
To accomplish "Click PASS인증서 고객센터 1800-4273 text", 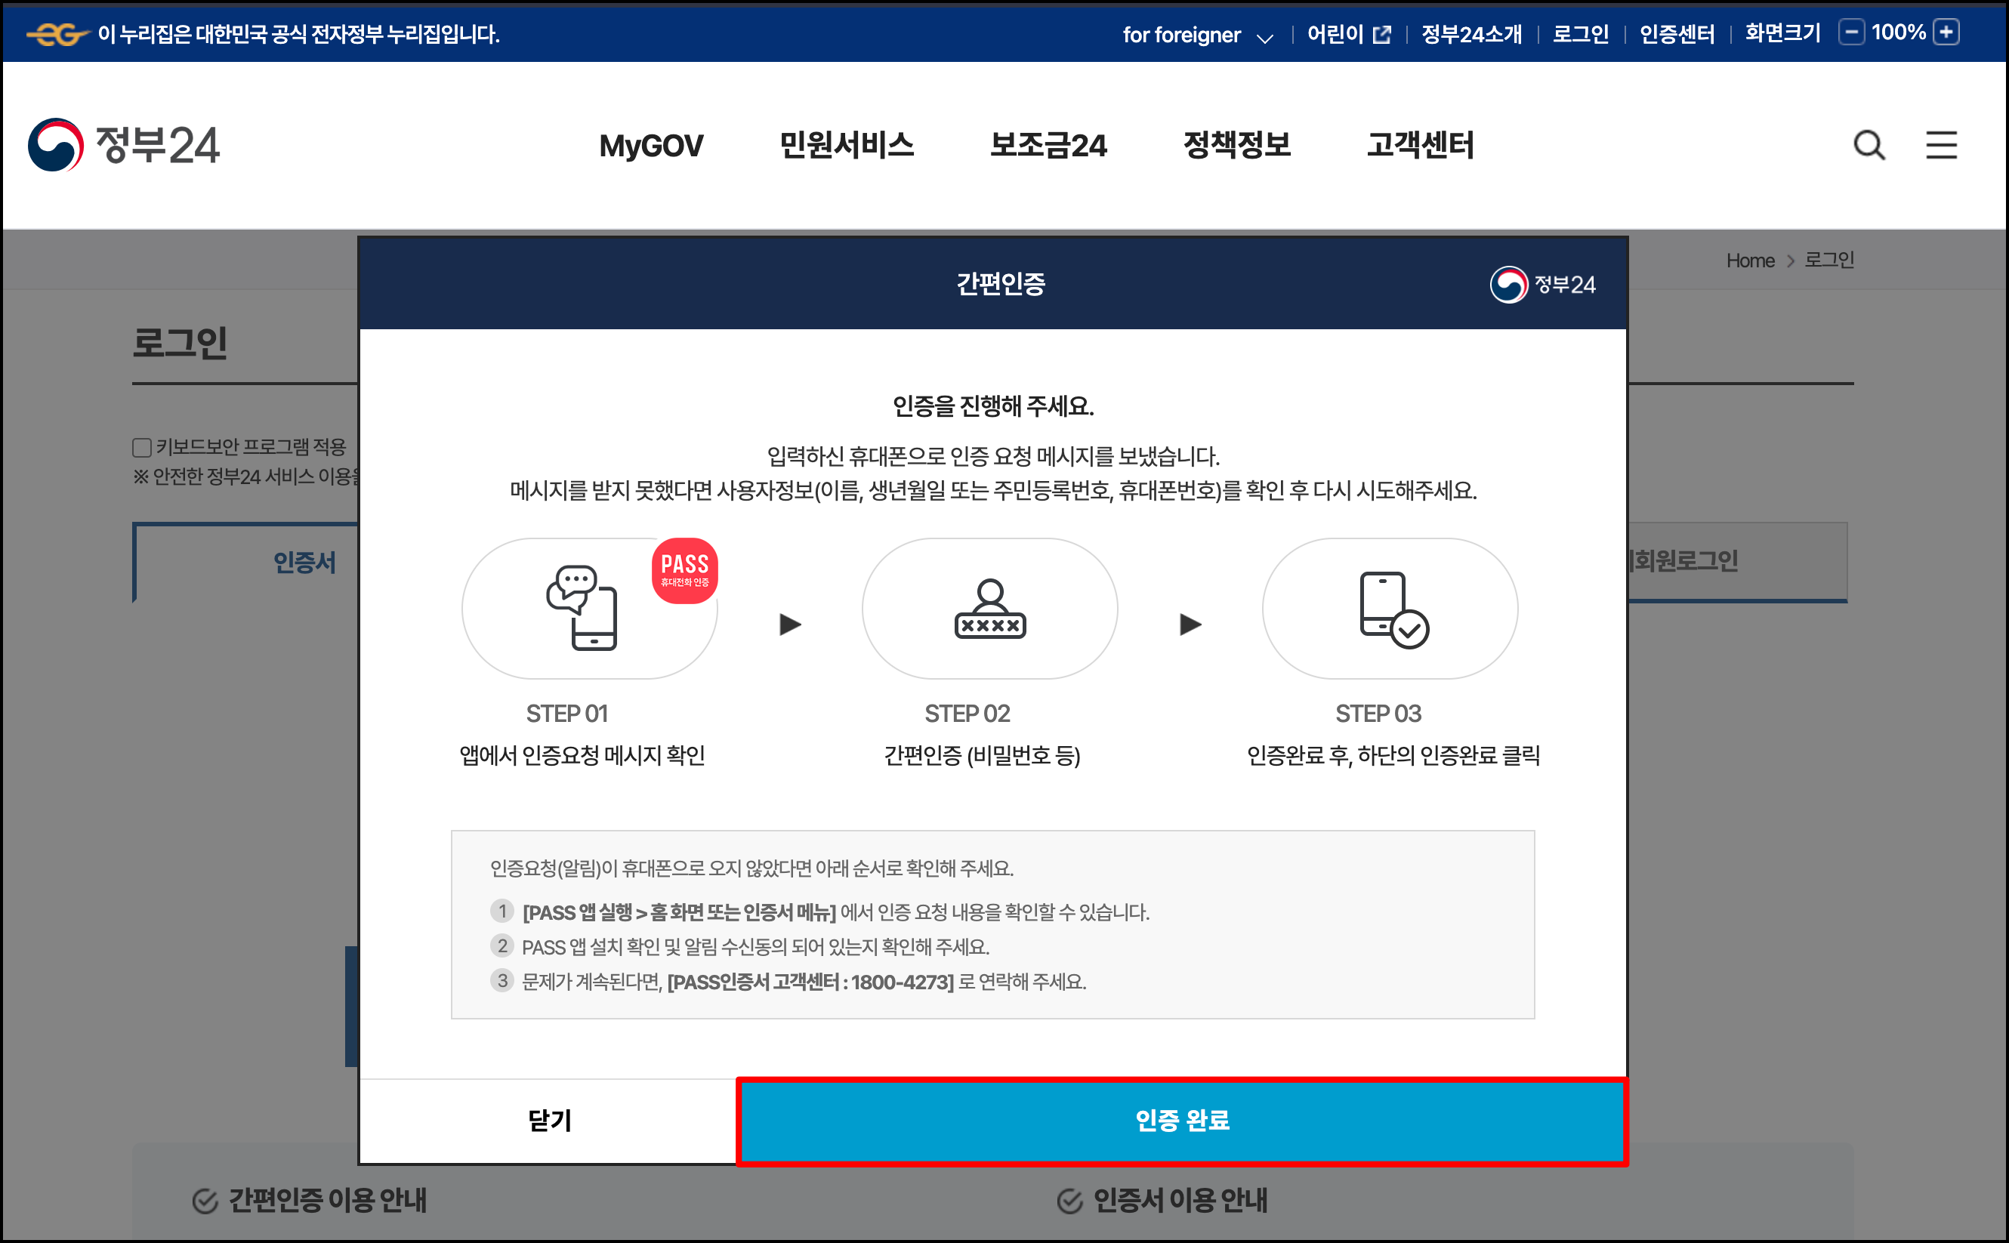I will point(810,982).
